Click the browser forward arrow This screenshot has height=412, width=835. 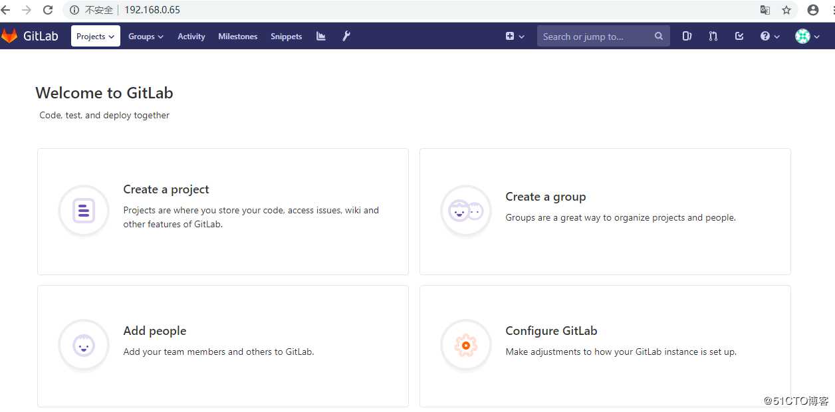click(27, 10)
